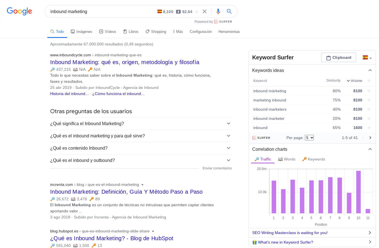Screen dimensions: 379x248
Task: Switch to the Libros tab
Action: tap(131, 32)
